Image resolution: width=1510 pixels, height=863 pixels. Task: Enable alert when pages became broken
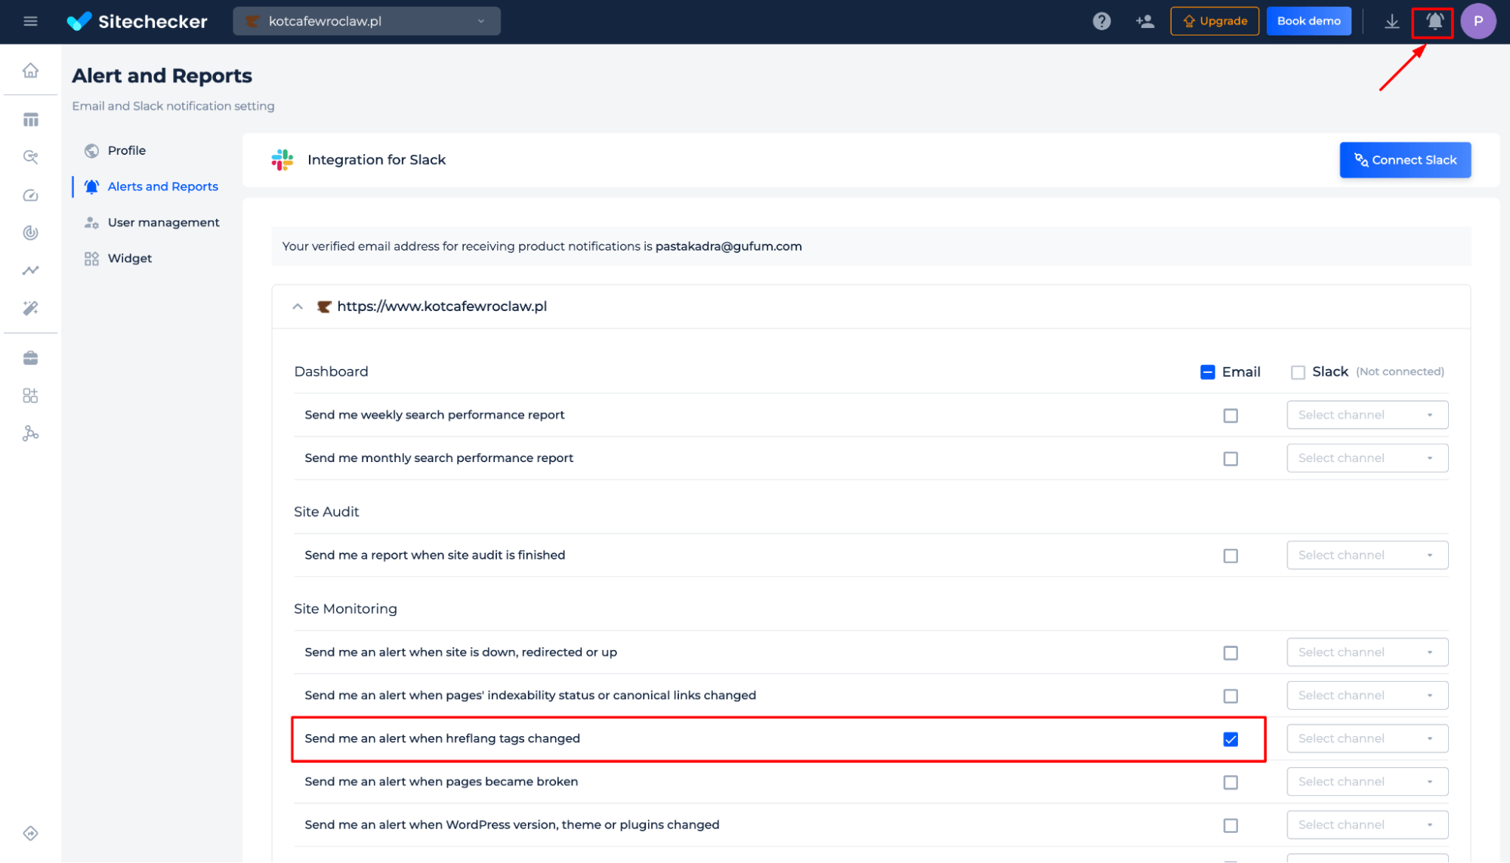coord(1231,783)
